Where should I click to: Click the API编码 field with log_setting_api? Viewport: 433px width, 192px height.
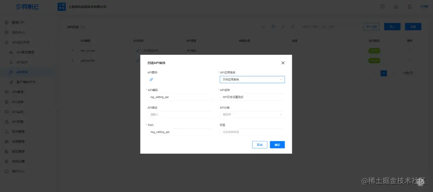tap(180, 97)
